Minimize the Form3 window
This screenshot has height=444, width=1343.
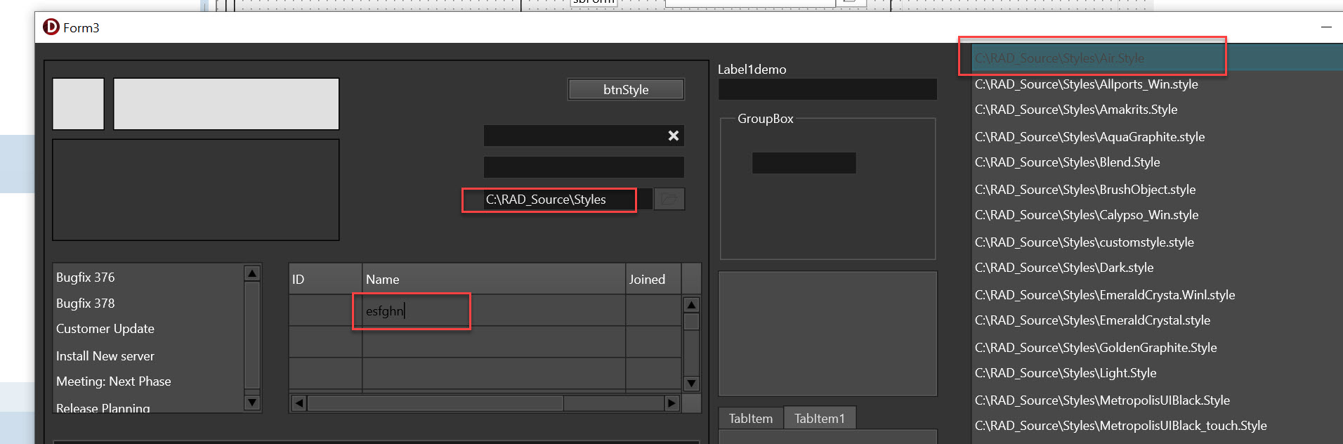(x=1326, y=27)
